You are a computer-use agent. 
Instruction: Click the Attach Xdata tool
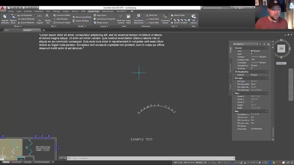178,15
